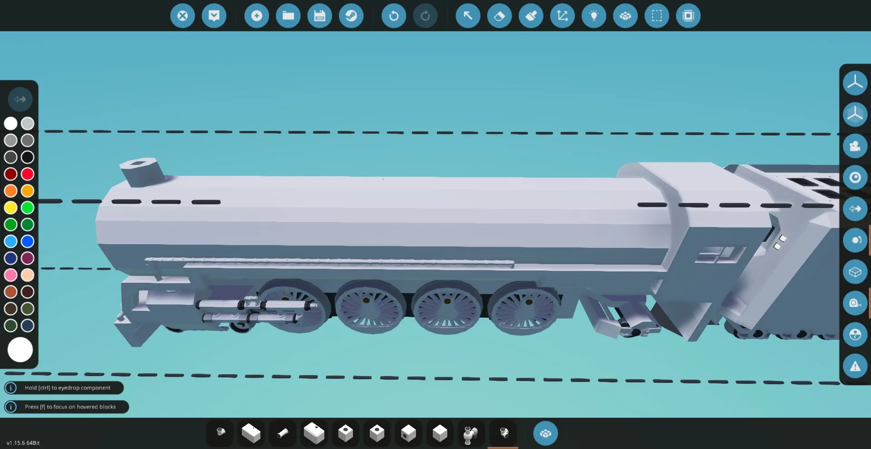The image size is (871, 449).
Task: Select the eraser delete tool
Action: (499, 16)
